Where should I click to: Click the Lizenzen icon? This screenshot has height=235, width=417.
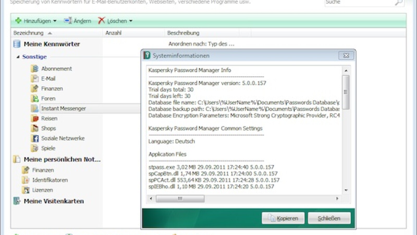(x=26, y=190)
